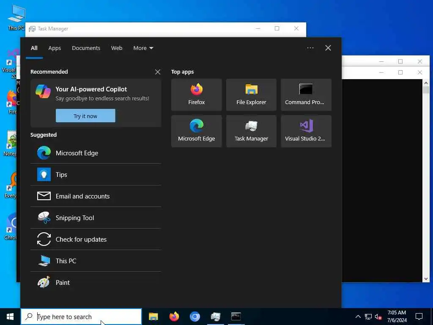This screenshot has height=325, width=433.
Task: Open the notification center icon
Action: tap(419, 317)
